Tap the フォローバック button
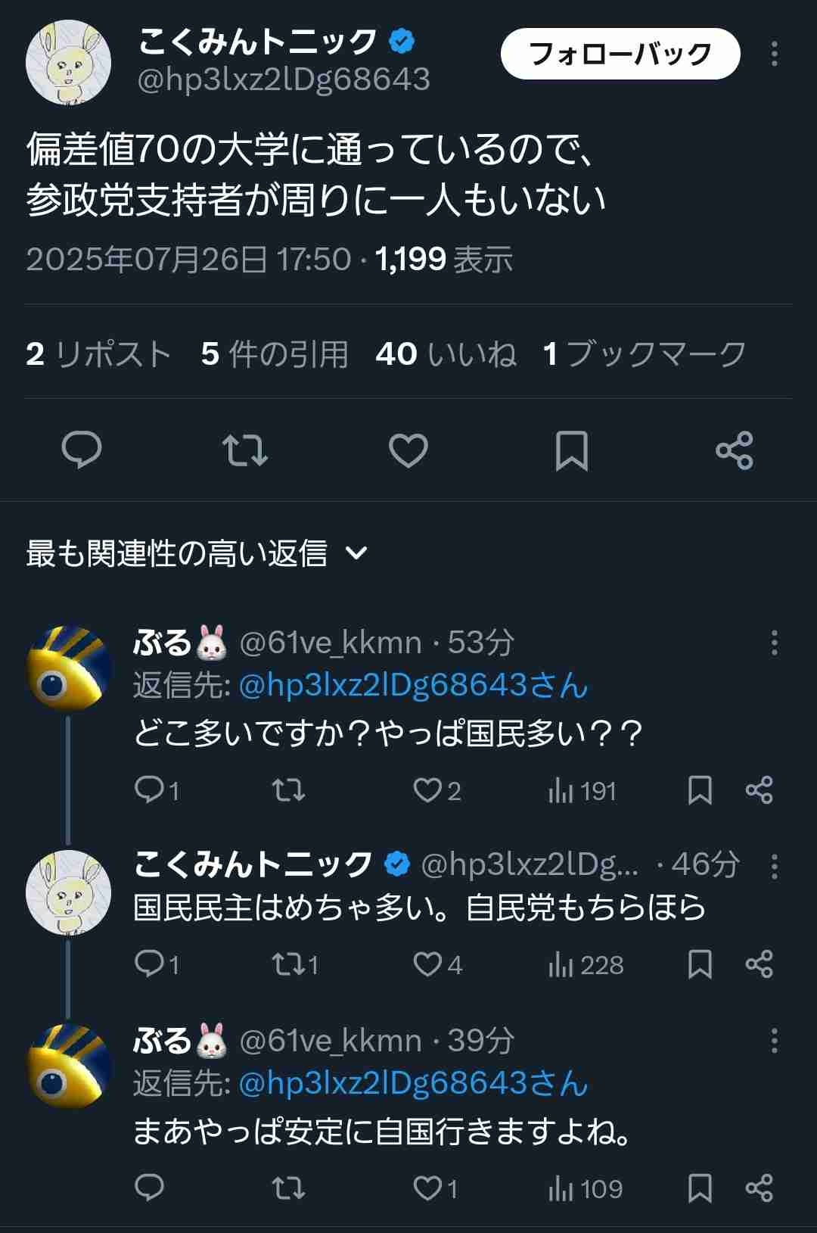The width and height of the screenshot is (817, 1233). coord(620,54)
